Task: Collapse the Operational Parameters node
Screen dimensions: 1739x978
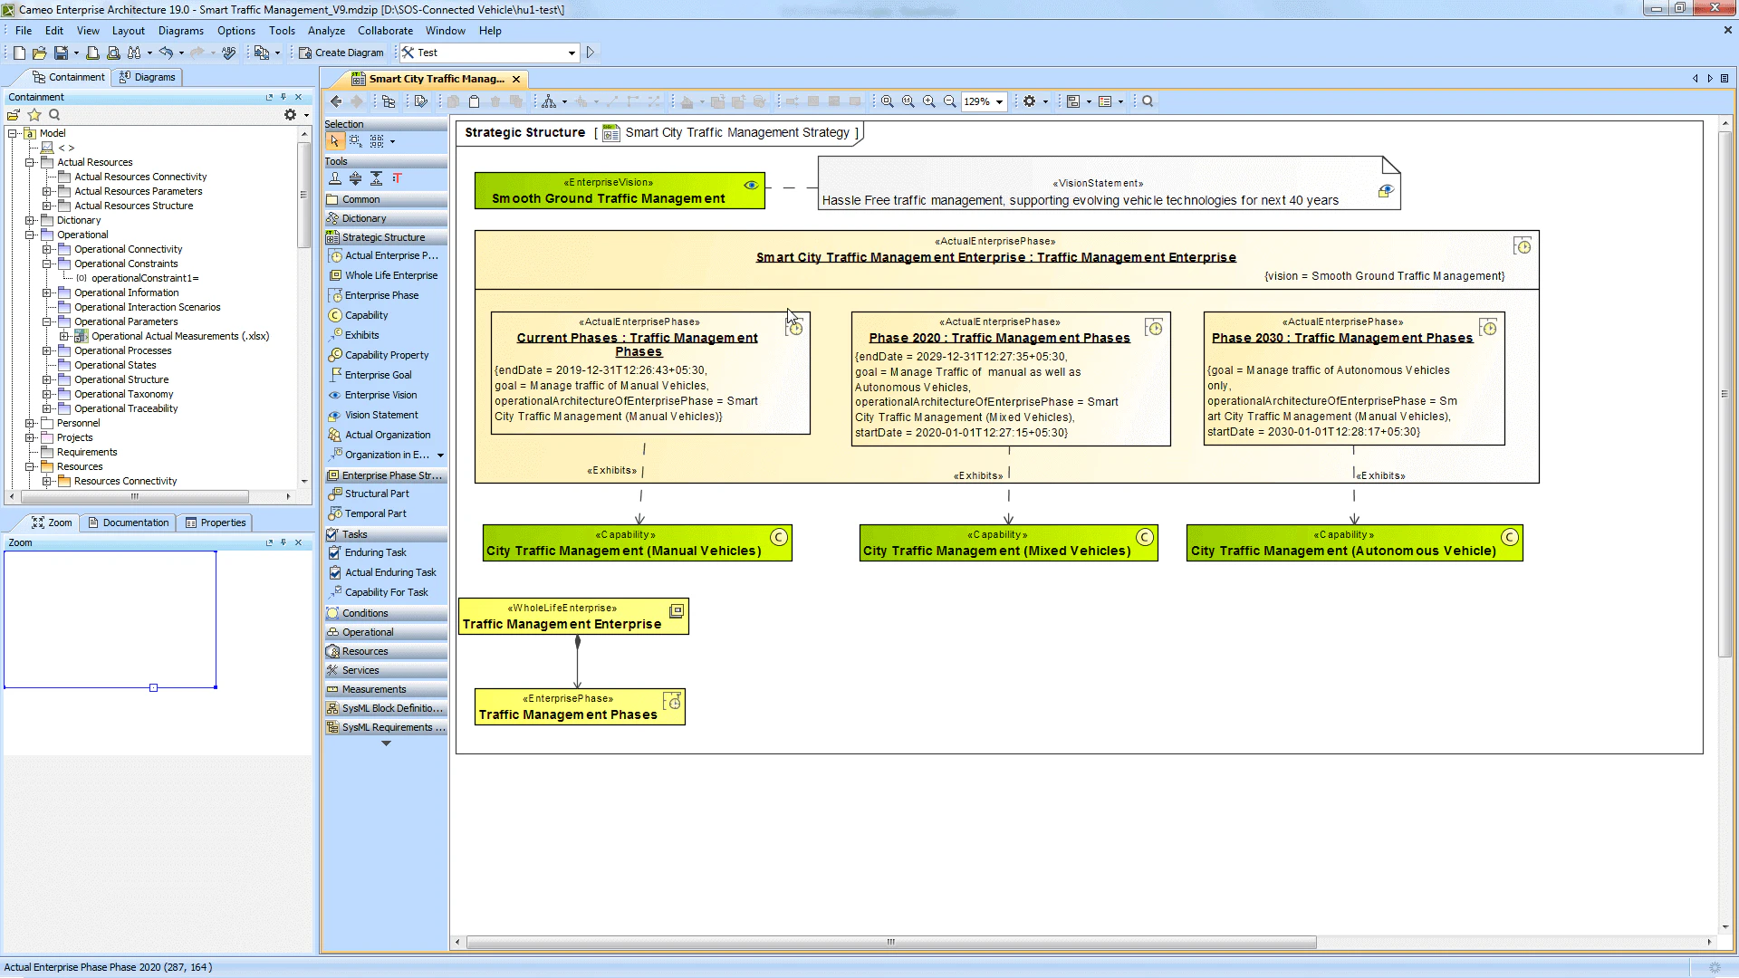Action: [48, 321]
